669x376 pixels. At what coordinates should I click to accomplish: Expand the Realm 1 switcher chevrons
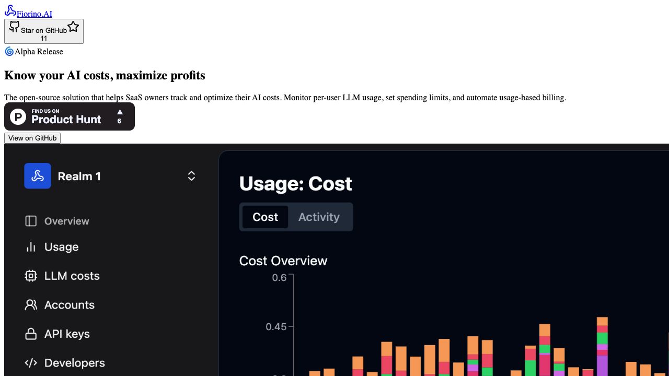pos(191,176)
